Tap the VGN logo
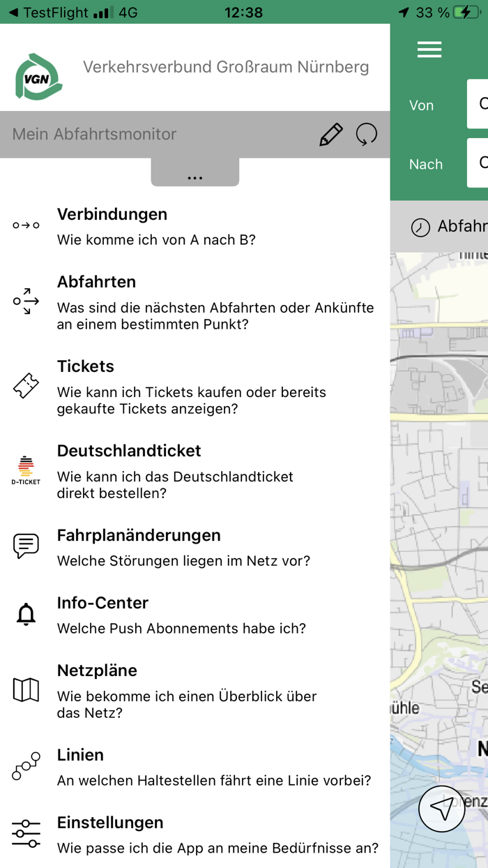Viewport: 488px width, 868px height. coord(38,77)
